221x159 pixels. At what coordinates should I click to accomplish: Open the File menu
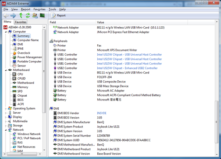[x=6, y=9]
